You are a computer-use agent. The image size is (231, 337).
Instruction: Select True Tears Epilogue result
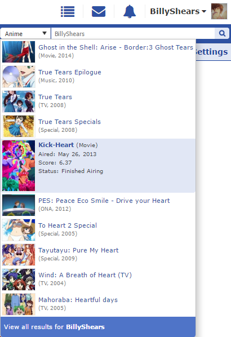coord(98,77)
